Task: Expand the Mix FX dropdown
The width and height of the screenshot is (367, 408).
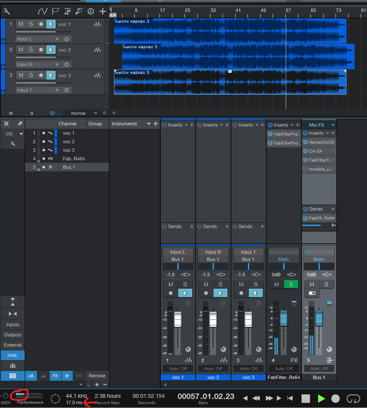Action: point(333,125)
